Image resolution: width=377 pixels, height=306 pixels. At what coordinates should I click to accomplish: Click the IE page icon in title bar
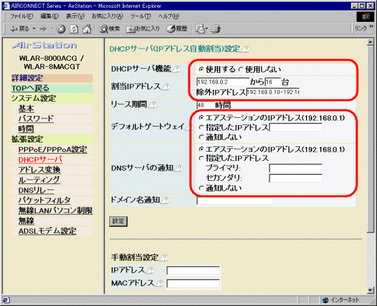click(6, 6)
